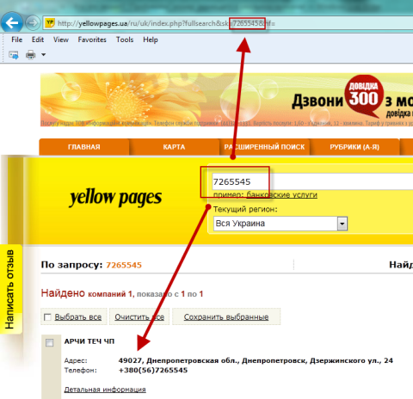Click the browser Back arrow button
Screen dimensions: 413x399
coord(12,22)
